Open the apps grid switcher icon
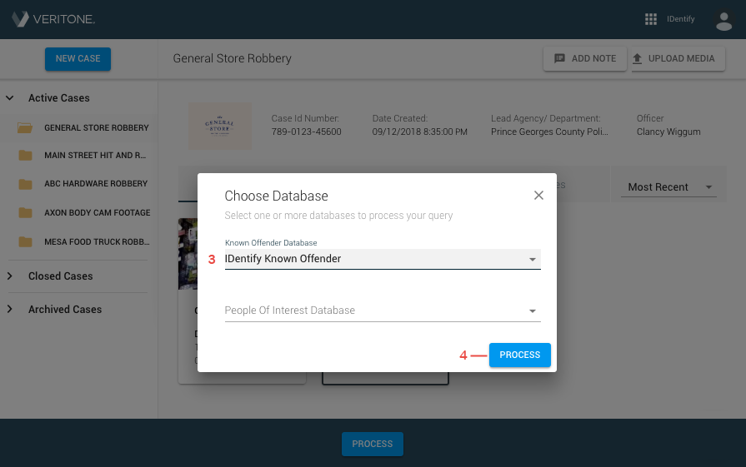Image resolution: width=746 pixels, height=467 pixels. tap(650, 19)
